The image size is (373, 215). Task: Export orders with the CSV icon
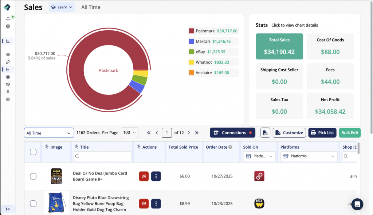[x=265, y=133]
